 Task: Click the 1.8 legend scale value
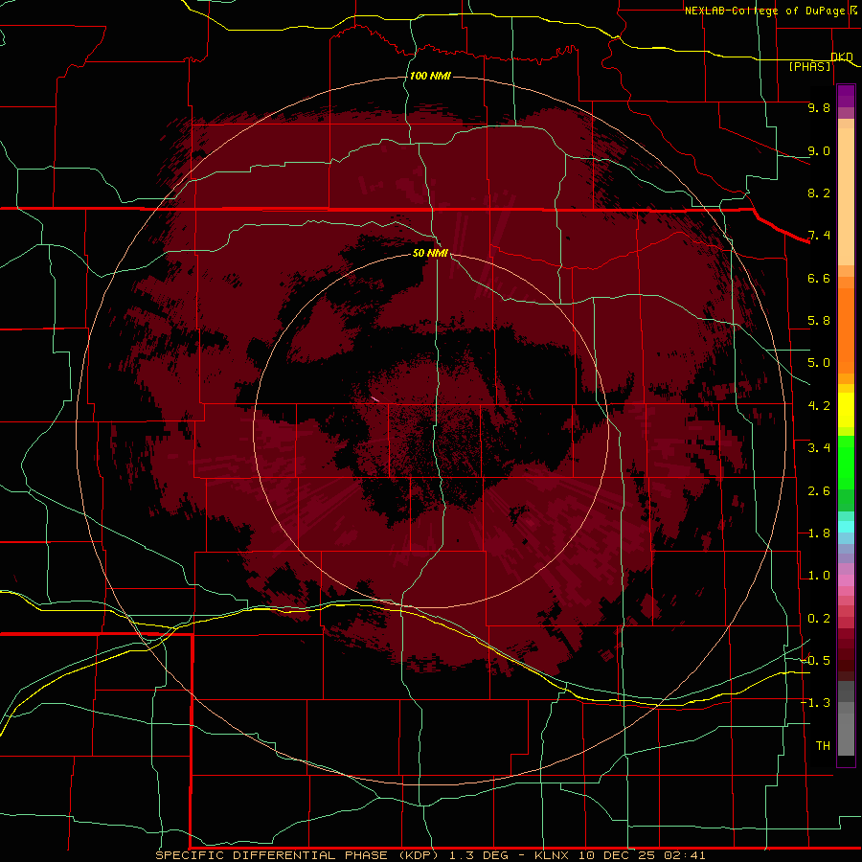pyautogui.click(x=819, y=533)
